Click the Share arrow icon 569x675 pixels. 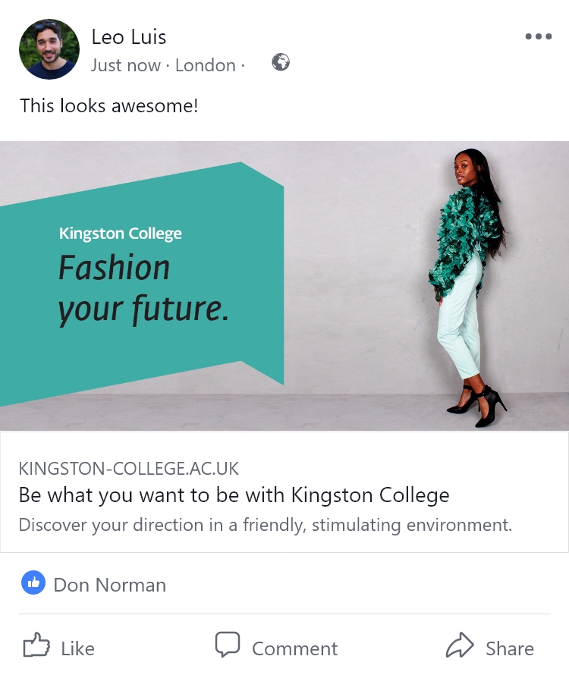click(x=459, y=647)
